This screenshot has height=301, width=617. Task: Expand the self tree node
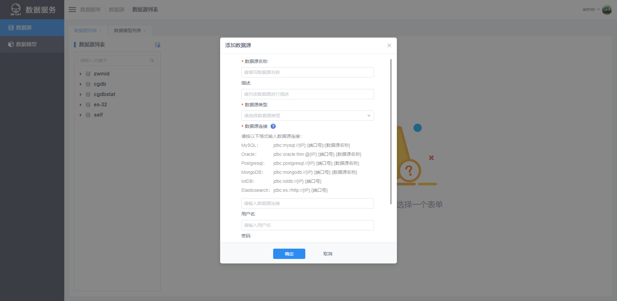pyautogui.click(x=81, y=115)
